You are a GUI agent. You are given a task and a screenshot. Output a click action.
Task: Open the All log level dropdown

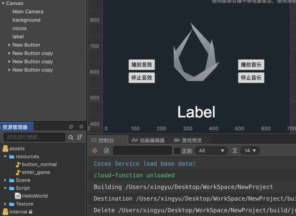tap(211, 151)
